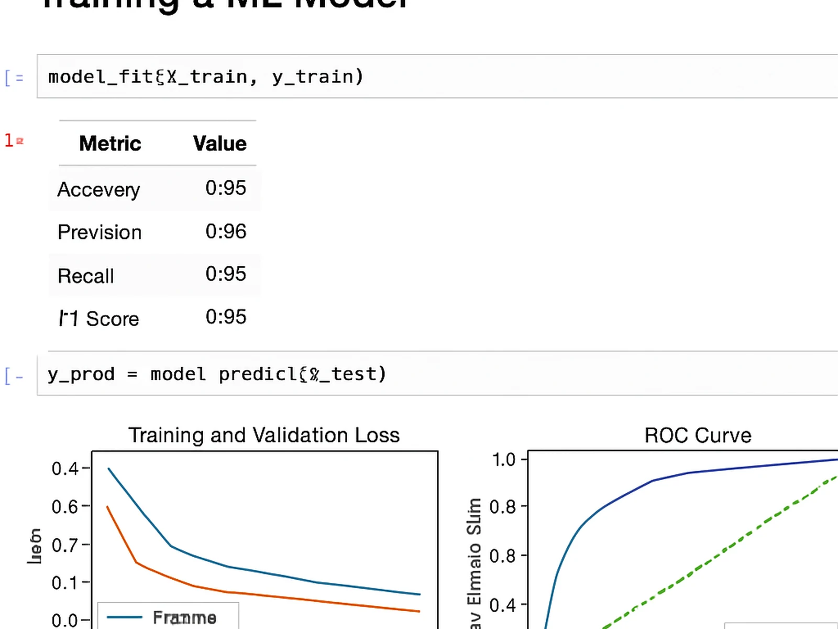Select the Prevision metric row label
The height and width of the screenshot is (629, 838).
pyautogui.click(x=100, y=232)
